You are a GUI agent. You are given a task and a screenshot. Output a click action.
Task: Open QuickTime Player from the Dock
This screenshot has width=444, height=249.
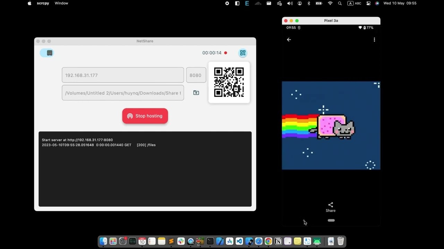click(x=190, y=241)
